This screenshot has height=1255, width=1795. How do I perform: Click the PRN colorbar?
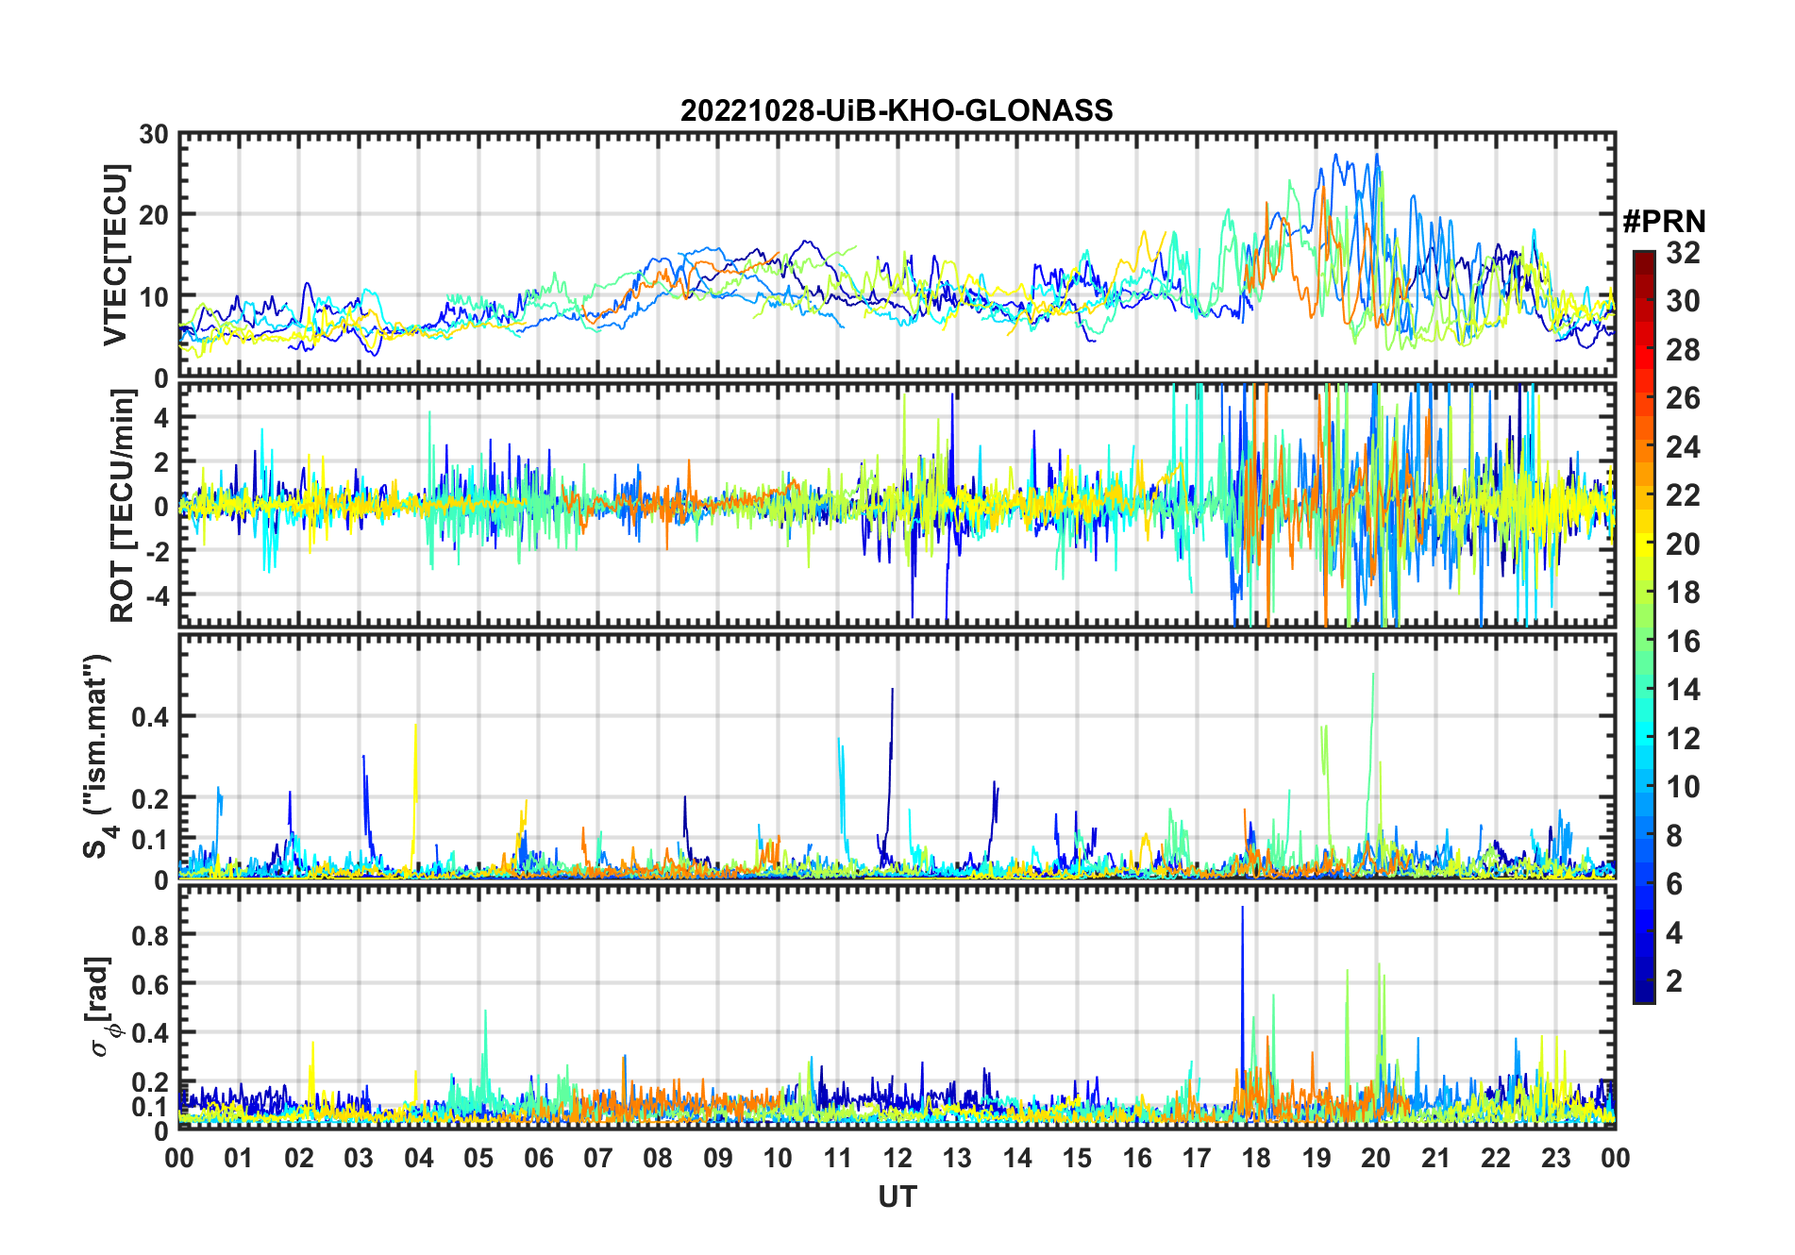click(1644, 627)
